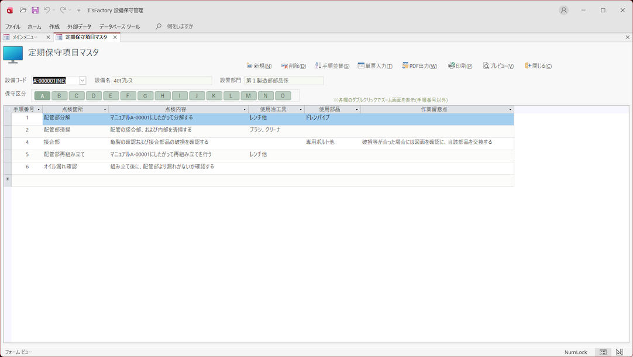
Task: Open the user account icon
Action: (563, 11)
